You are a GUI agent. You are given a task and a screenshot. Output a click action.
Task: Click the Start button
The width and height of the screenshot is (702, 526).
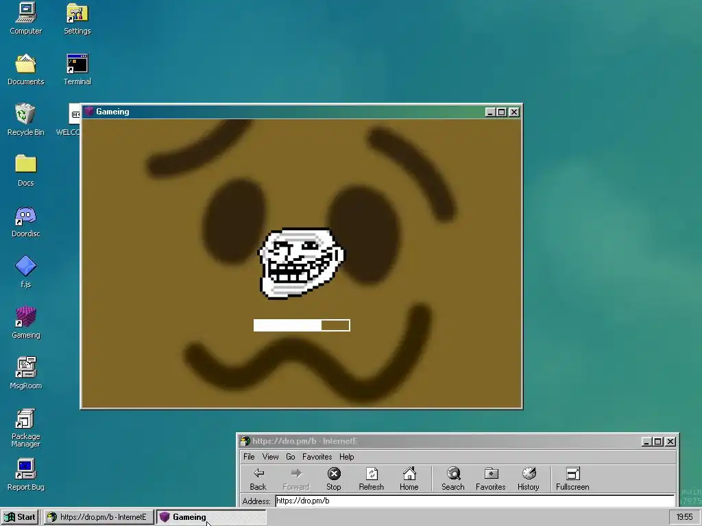21,517
